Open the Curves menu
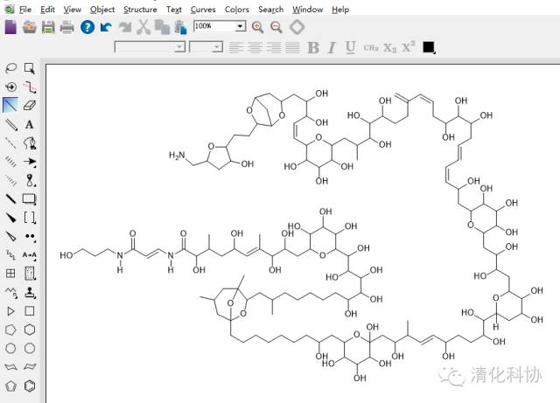Image resolution: width=560 pixels, height=403 pixels. coord(203,10)
